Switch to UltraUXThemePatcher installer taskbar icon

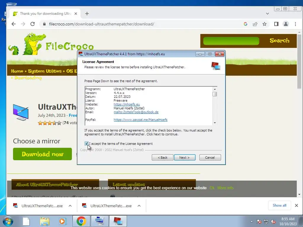point(118,221)
